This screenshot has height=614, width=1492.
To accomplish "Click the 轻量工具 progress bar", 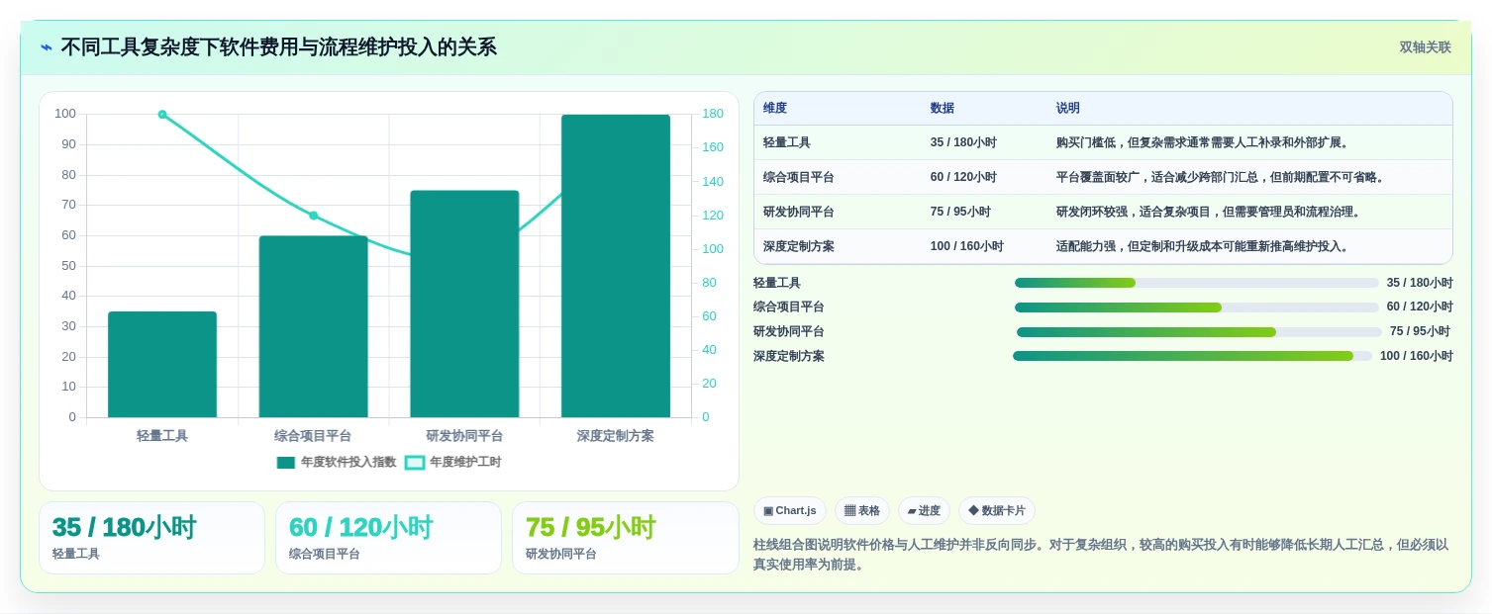I will (1196, 283).
